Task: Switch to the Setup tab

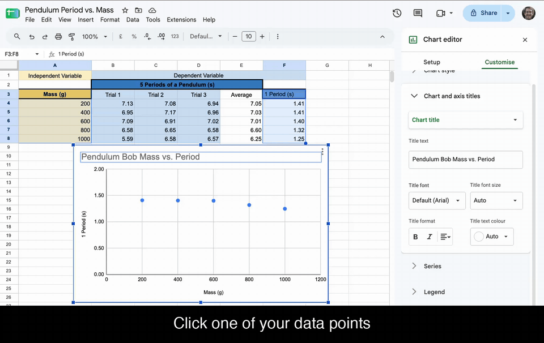Action: [x=432, y=62]
